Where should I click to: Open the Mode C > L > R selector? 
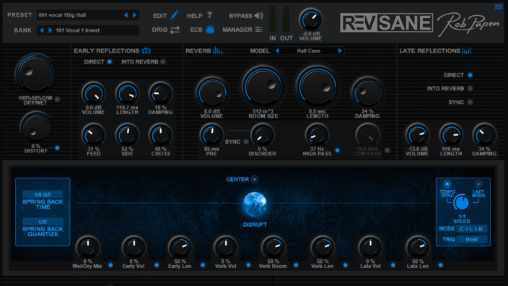471,229
